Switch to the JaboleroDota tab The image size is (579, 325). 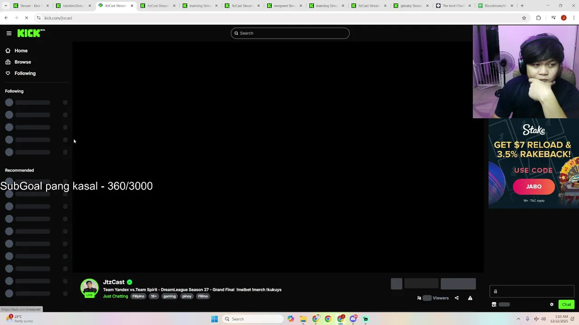(x=72, y=6)
